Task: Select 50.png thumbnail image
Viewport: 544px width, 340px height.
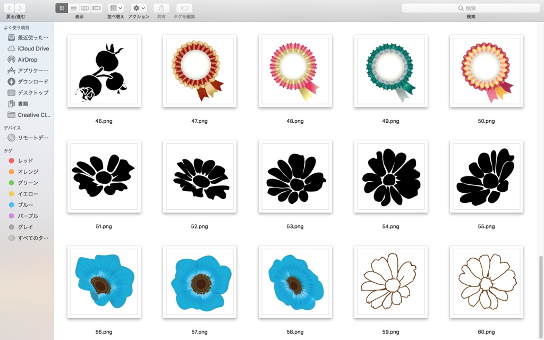Action: point(487,71)
